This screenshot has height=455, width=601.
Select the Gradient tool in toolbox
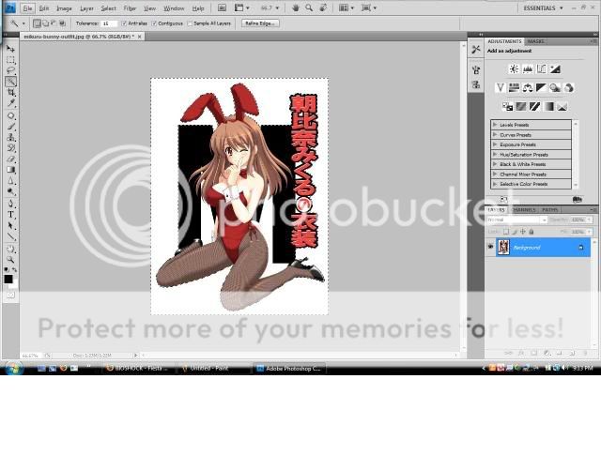click(x=10, y=170)
